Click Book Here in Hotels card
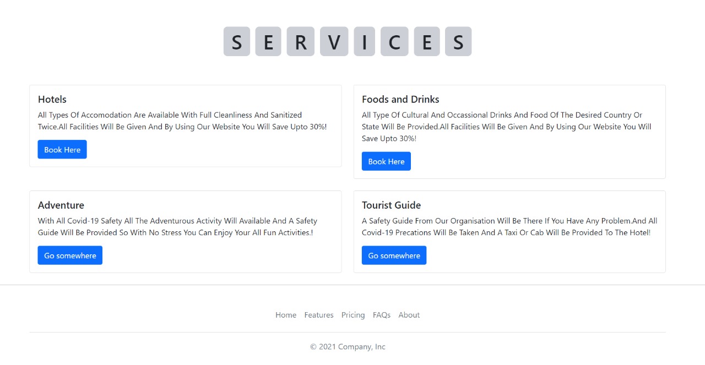Viewport: 705px width, 365px height. click(x=62, y=149)
